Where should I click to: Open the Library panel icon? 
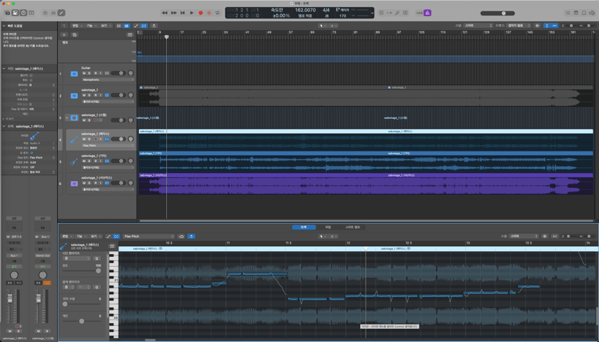coord(6,13)
